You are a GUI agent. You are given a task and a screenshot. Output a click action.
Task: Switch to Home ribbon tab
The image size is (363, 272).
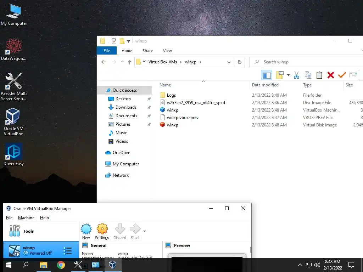click(x=127, y=51)
